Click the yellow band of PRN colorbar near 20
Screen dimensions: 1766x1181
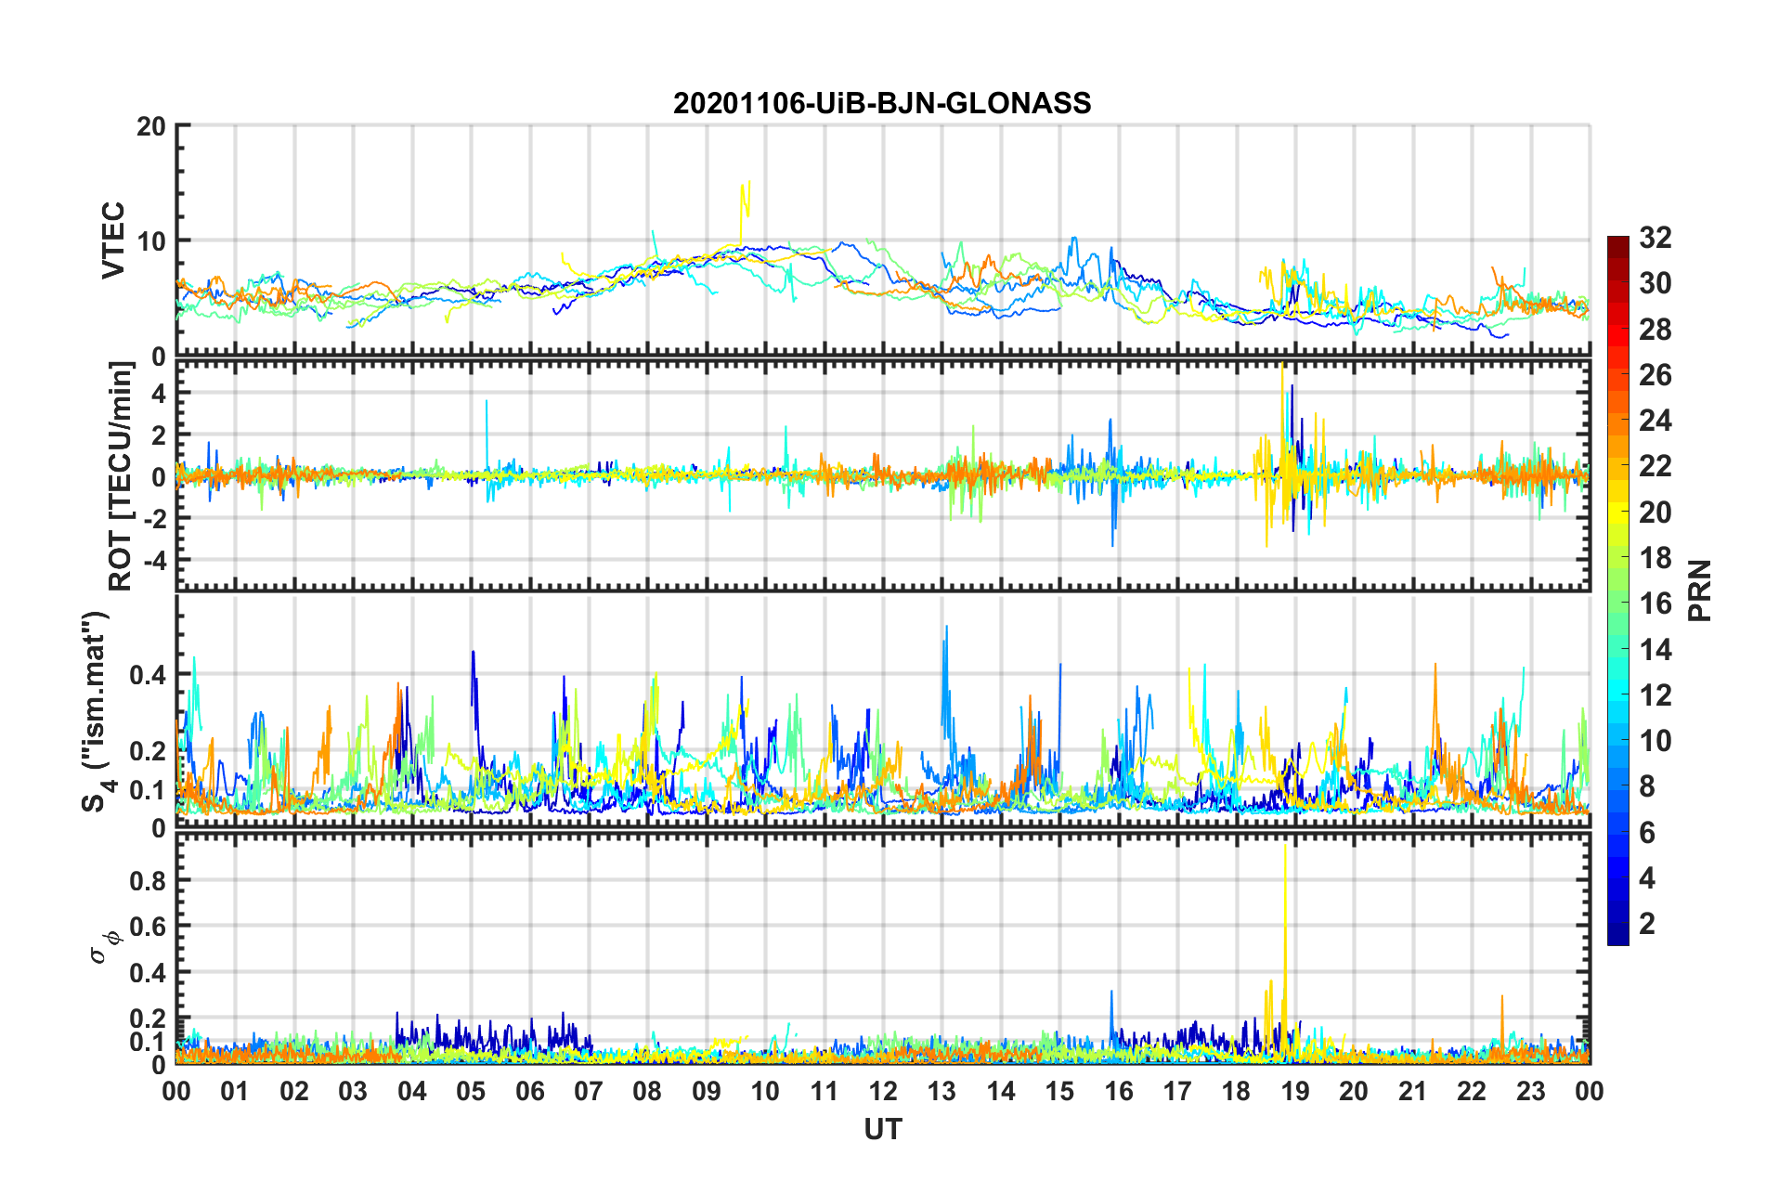pos(1618,512)
